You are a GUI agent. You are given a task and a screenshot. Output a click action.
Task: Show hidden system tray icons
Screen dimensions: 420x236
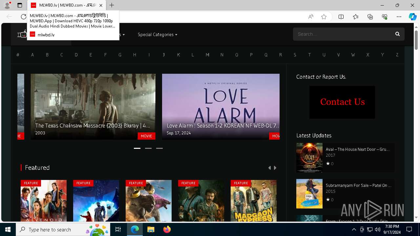[354, 229]
